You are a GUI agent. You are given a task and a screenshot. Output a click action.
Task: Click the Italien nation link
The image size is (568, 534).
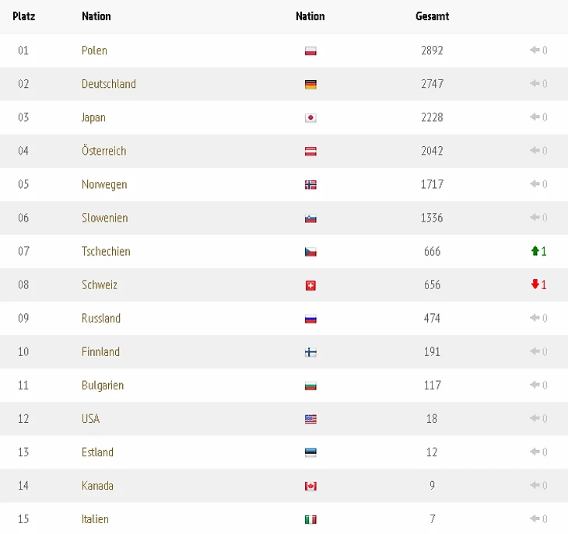(x=95, y=518)
